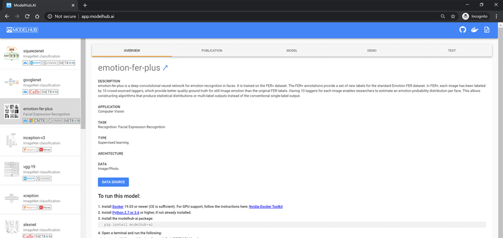The image size is (503, 238).
Task: Open zoom magnifier icon in address bar
Action: click(443, 16)
